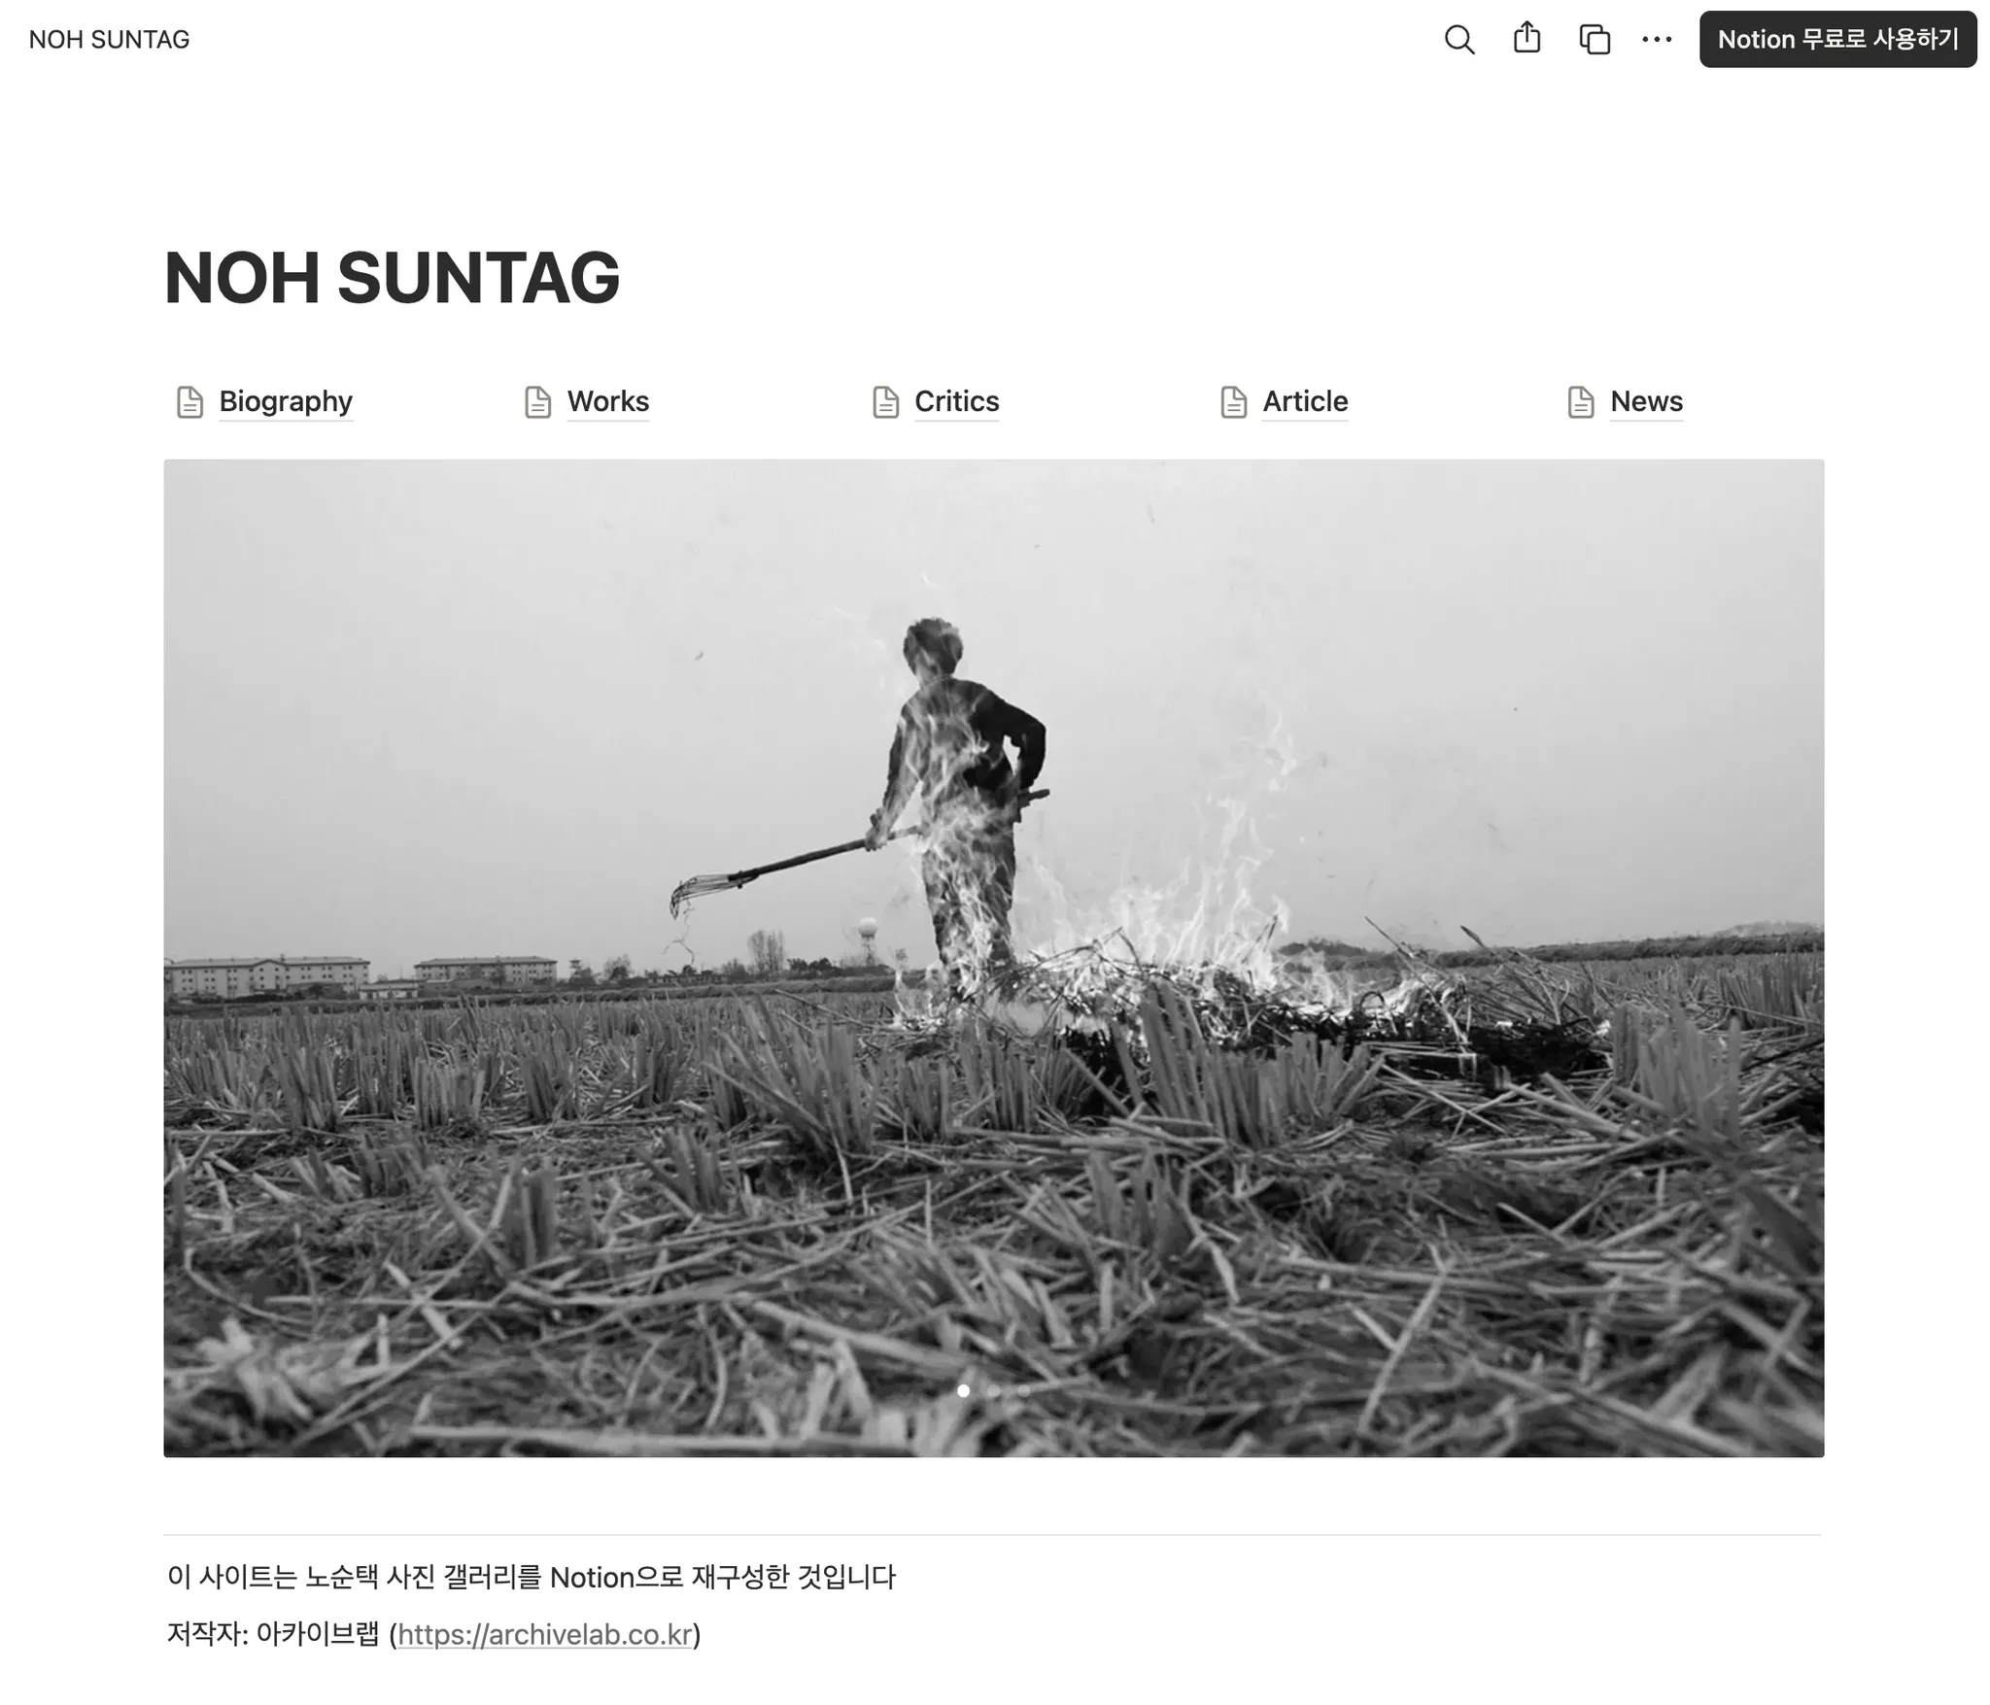
Task: Select the first carousel dot indicator
Action: pos(963,1390)
